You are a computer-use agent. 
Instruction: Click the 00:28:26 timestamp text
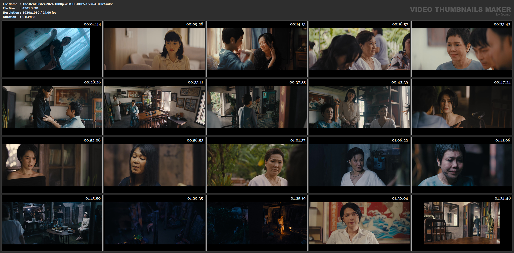[x=93, y=82]
